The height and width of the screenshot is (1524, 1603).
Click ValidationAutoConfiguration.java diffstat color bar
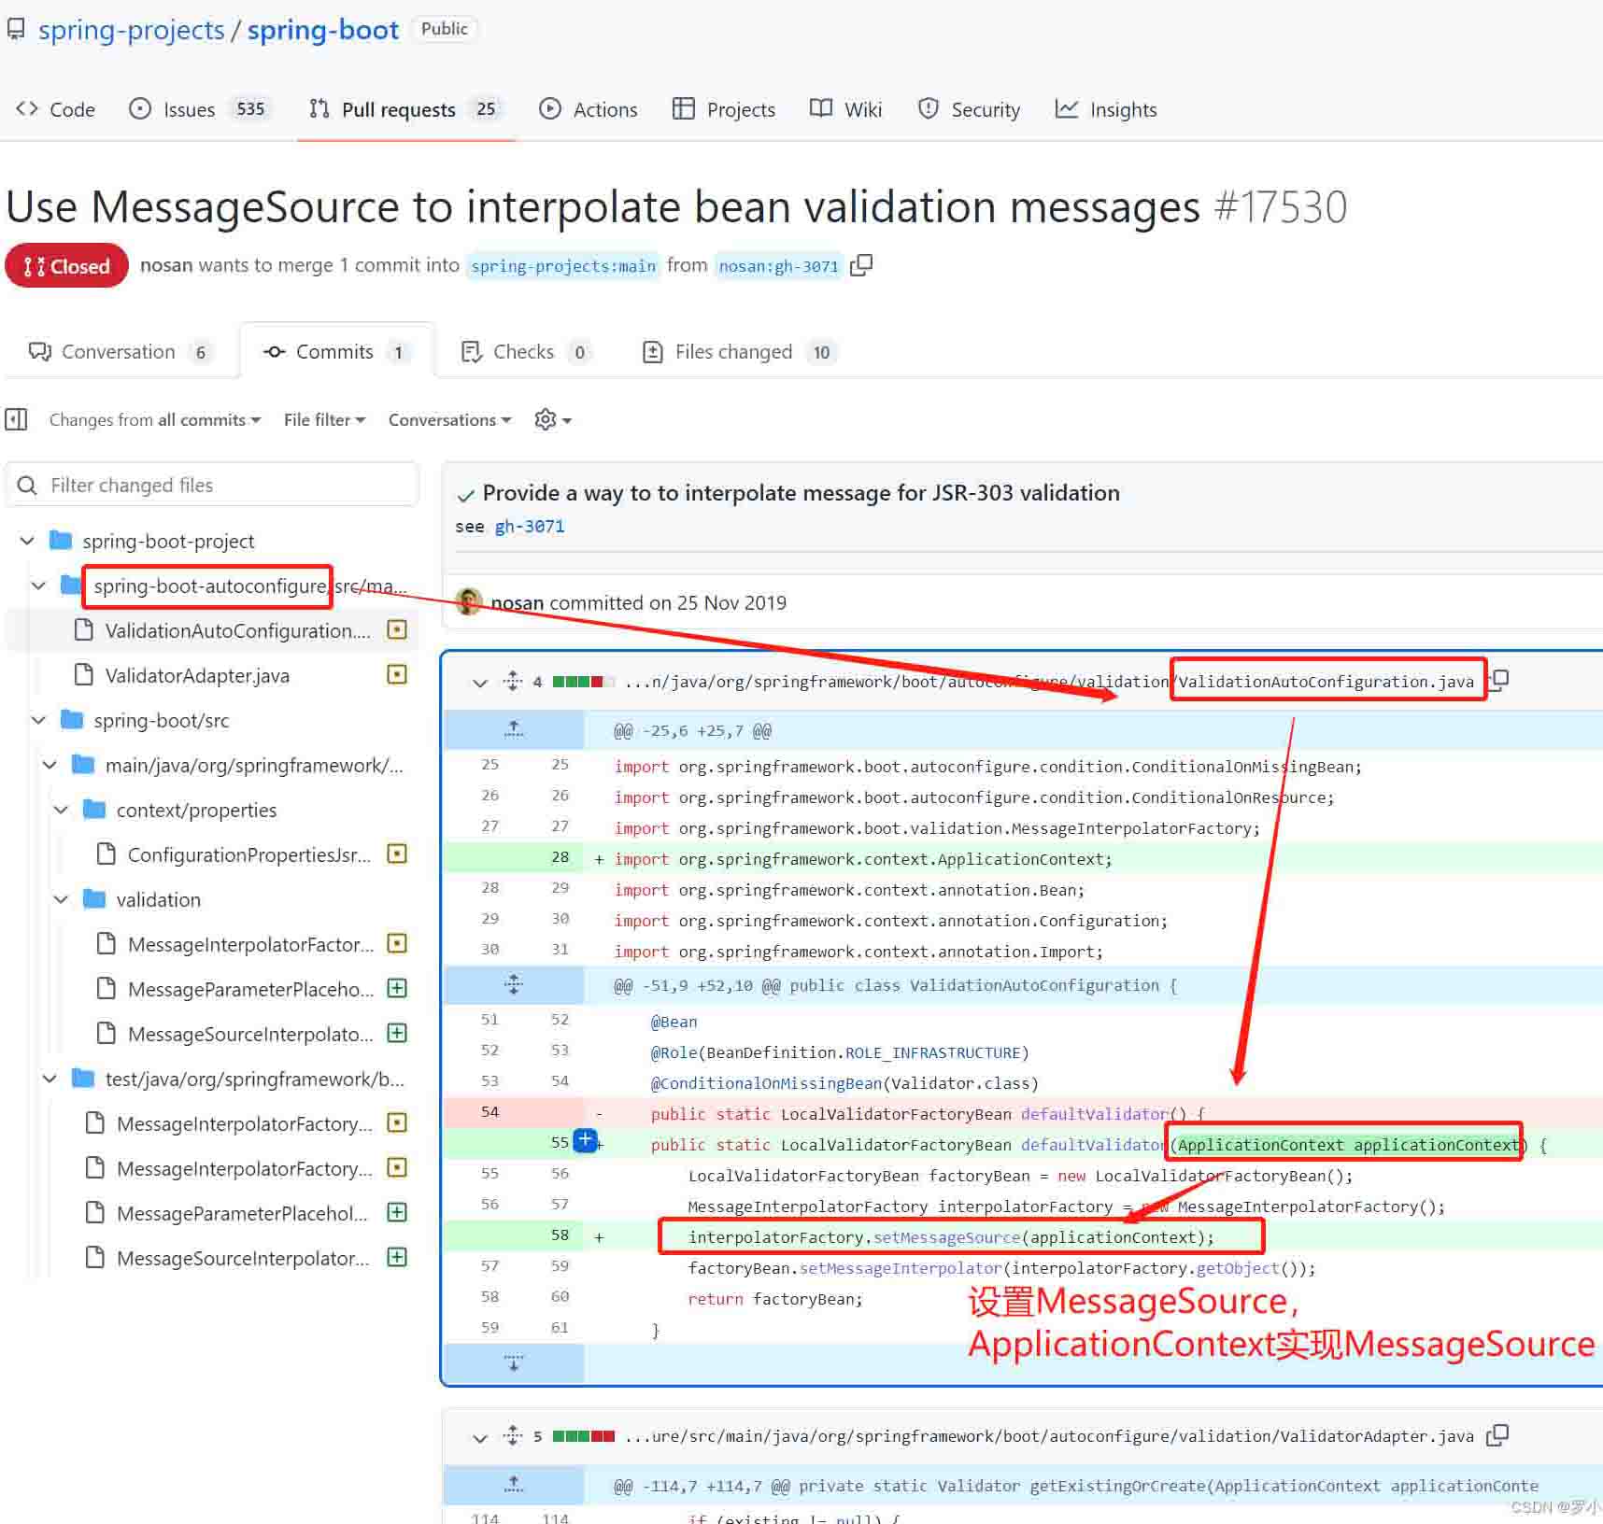(583, 682)
